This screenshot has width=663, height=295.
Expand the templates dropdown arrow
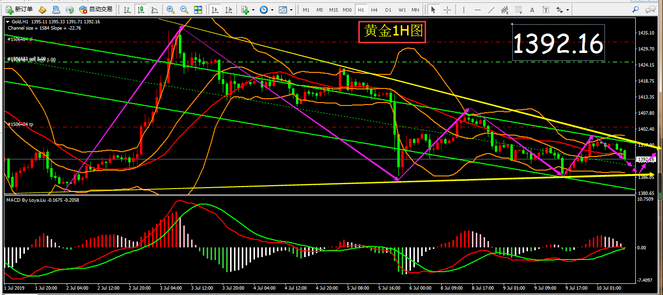pyautogui.click(x=291, y=9)
